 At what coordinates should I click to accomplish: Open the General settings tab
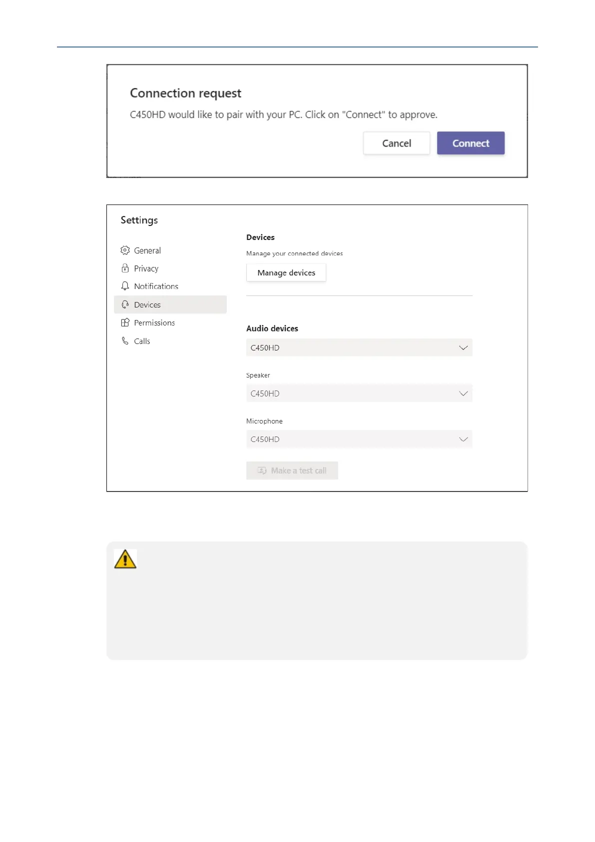pyautogui.click(x=147, y=250)
